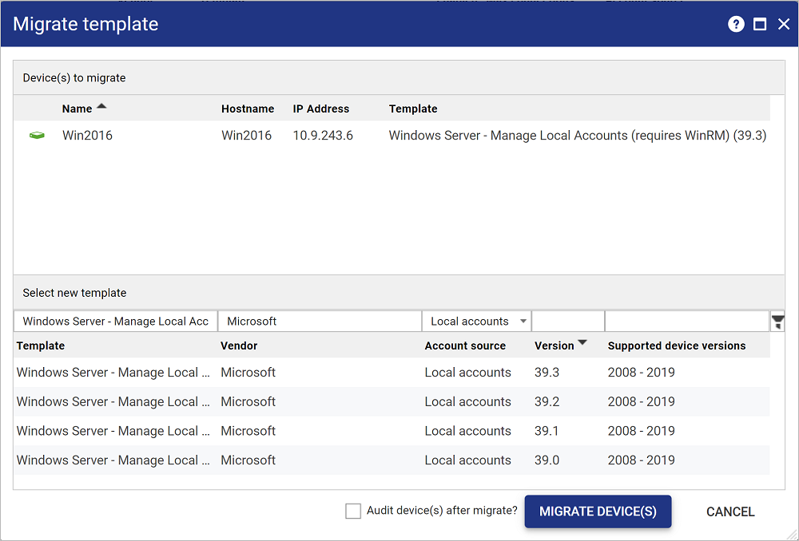The height and width of the screenshot is (541, 799).
Task: Maximize the Migrate template dialog
Action: 760,24
